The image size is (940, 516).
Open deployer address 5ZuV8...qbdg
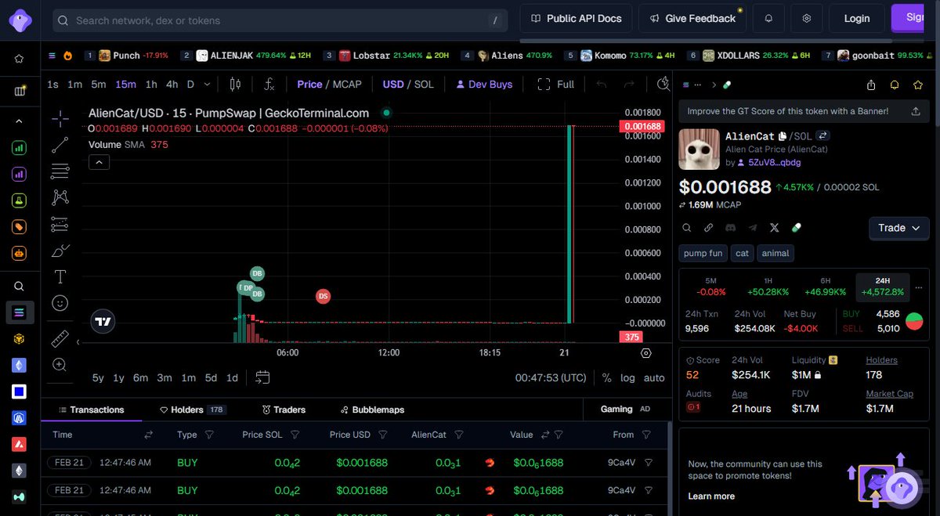point(774,162)
